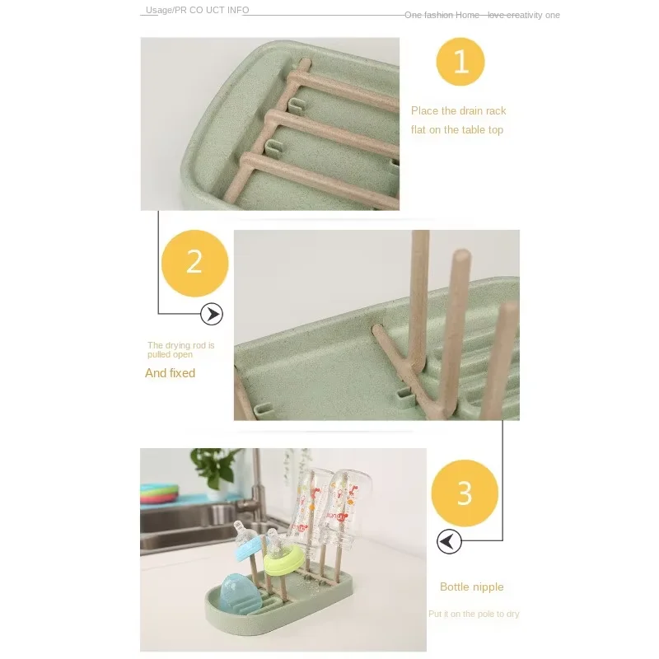
Task: Click the 'Place the drain rack' text
Action: [459, 111]
